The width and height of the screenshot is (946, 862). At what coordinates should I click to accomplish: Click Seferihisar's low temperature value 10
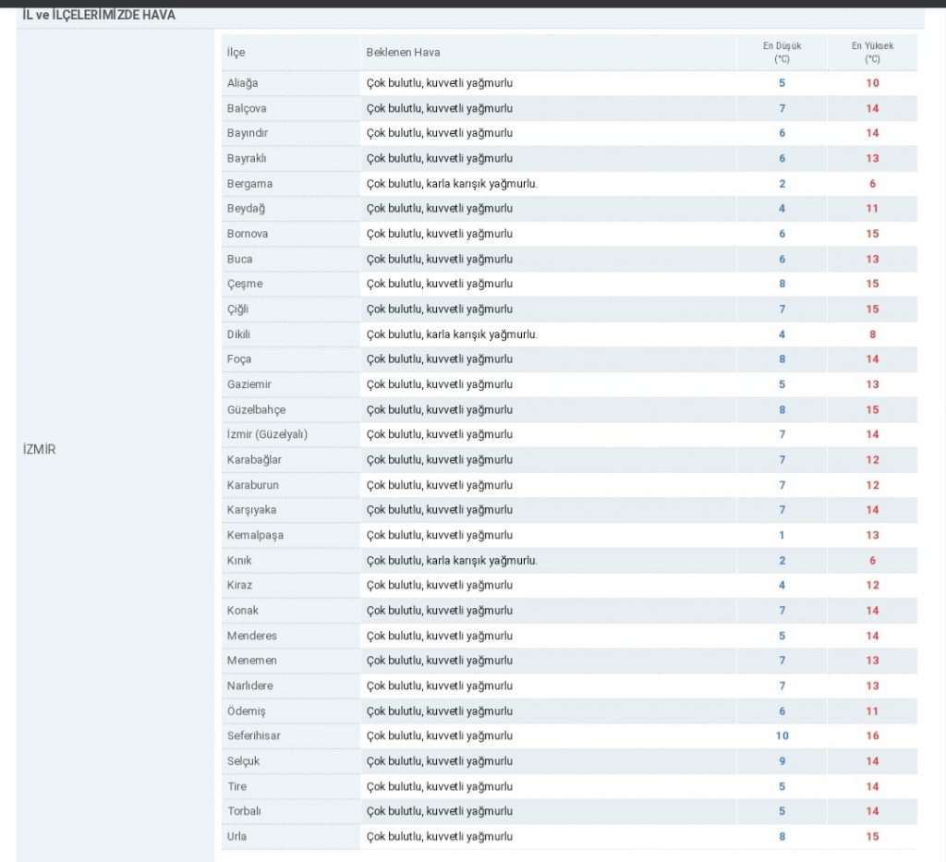pos(782,736)
